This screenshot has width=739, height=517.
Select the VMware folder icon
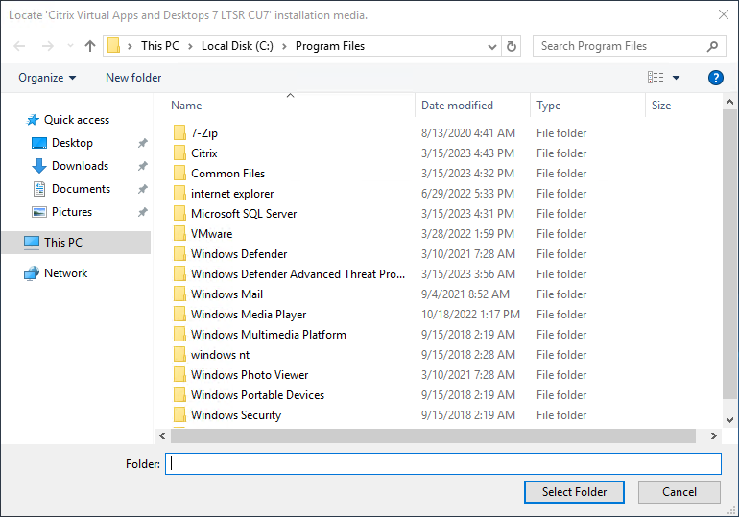click(179, 233)
